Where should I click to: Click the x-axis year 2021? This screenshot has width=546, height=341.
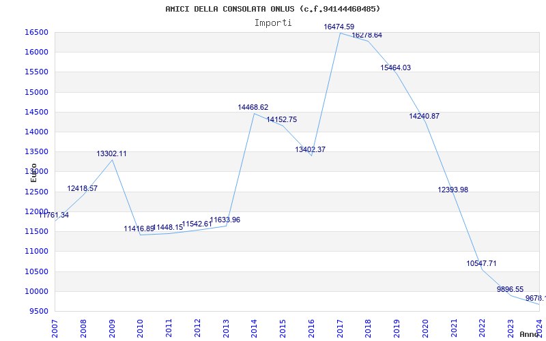click(454, 329)
